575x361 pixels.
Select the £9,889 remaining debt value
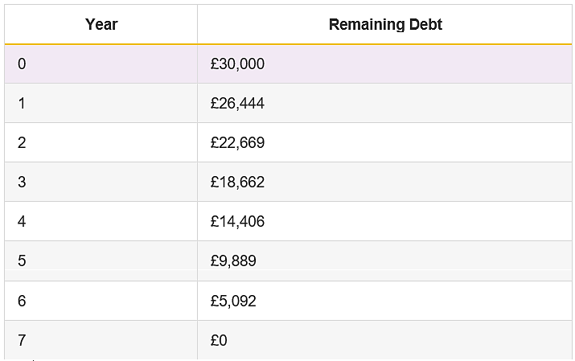click(233, 261)
